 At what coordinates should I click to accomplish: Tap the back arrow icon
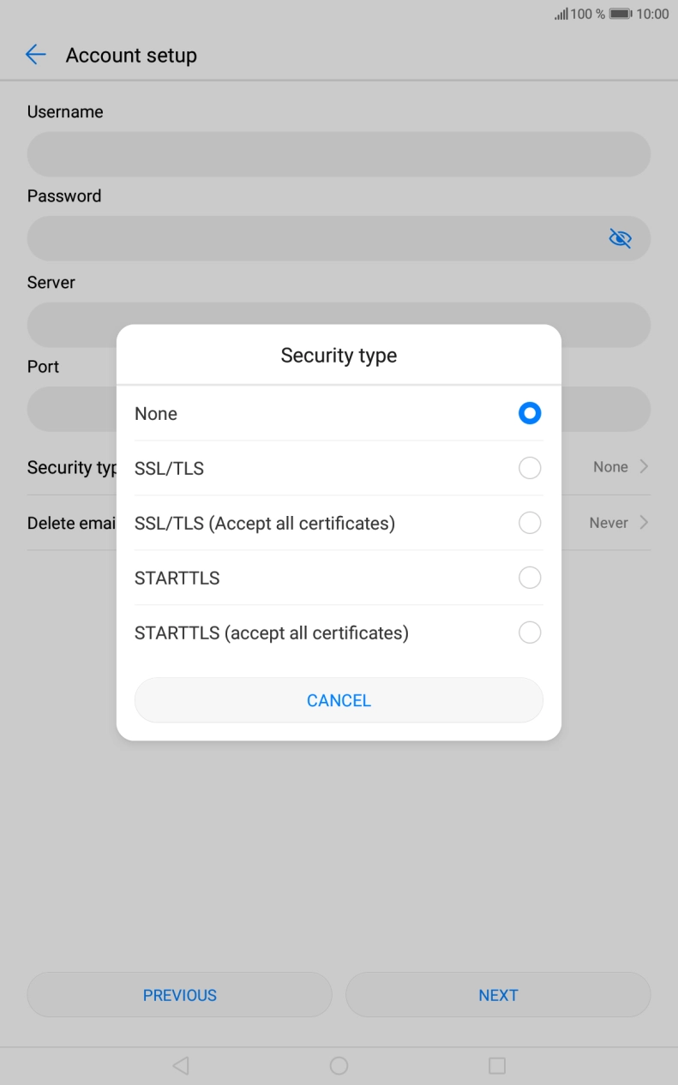(35, 55)
